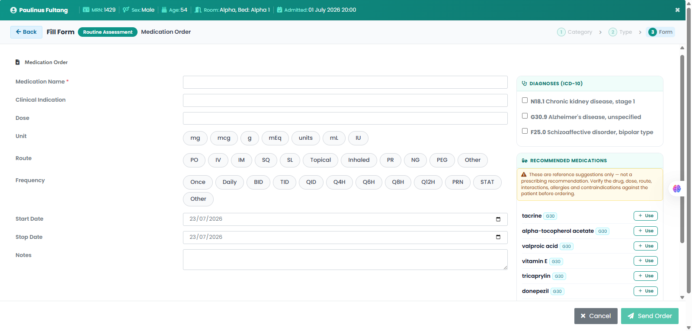Use donepezil recommendation
Viewport: 692px width, 331px height.
tap(646, 291)
